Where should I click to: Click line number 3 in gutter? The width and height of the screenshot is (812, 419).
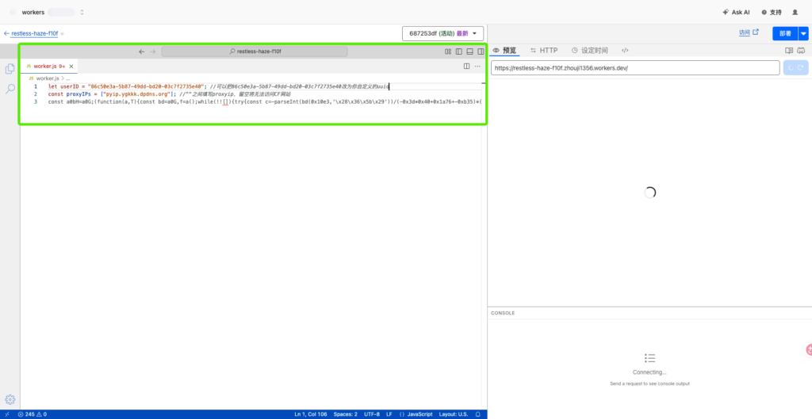coord(36,102)
